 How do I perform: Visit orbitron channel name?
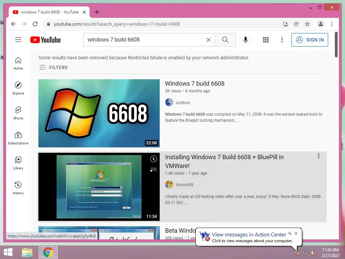[x=183, y=103]
